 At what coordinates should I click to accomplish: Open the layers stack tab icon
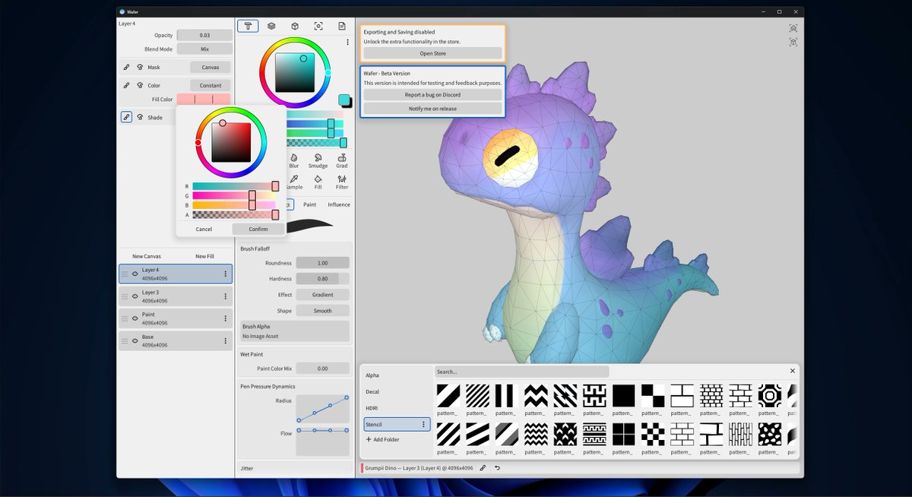(x=271, y=26)
